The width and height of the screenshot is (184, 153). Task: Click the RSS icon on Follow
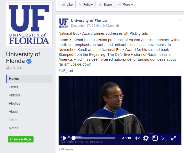80,5
